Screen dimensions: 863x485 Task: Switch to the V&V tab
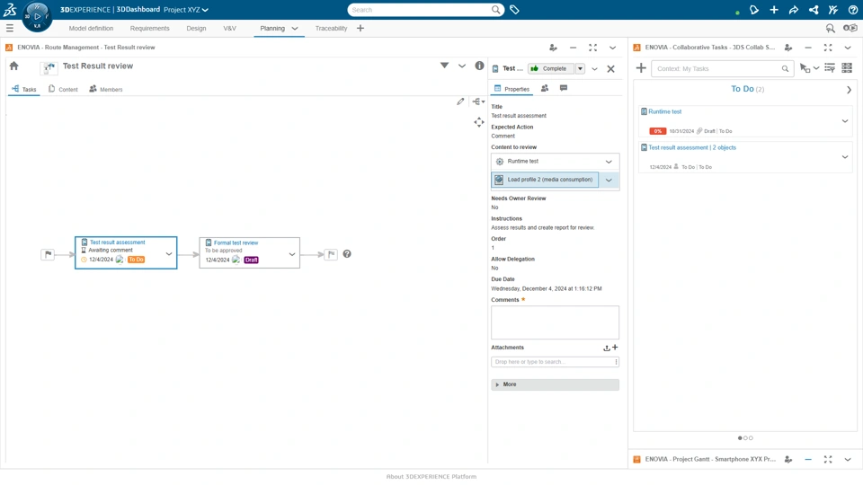(x=229, y=28)
